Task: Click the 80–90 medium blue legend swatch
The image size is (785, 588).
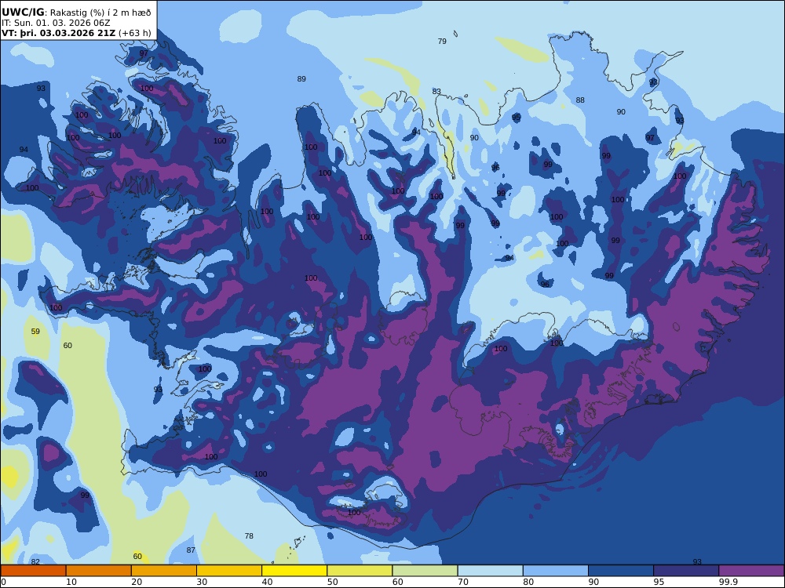Action: [556, 571]
